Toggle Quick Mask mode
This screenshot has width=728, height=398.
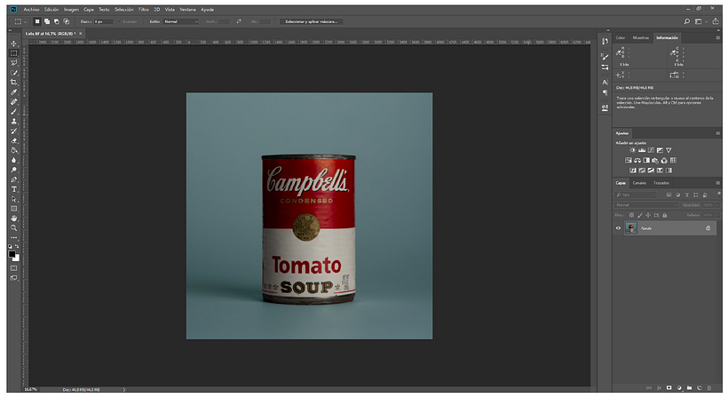(14, 268)
